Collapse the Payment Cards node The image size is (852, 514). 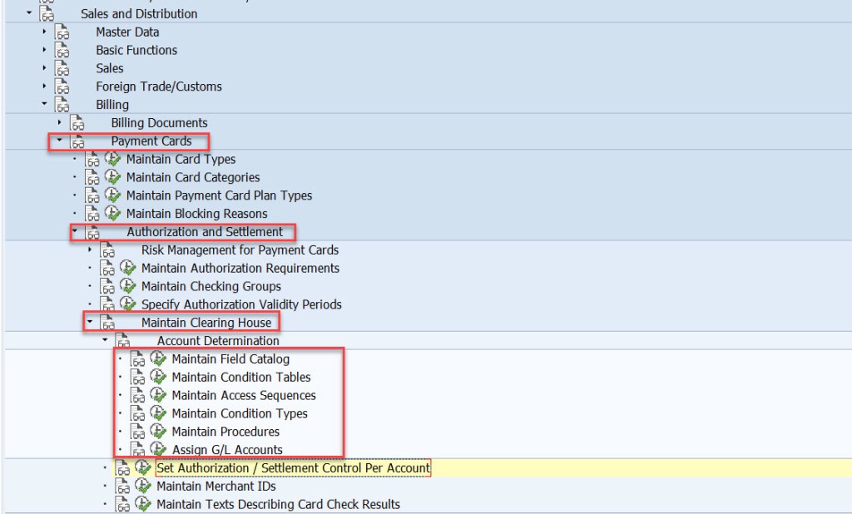point(57,141)
